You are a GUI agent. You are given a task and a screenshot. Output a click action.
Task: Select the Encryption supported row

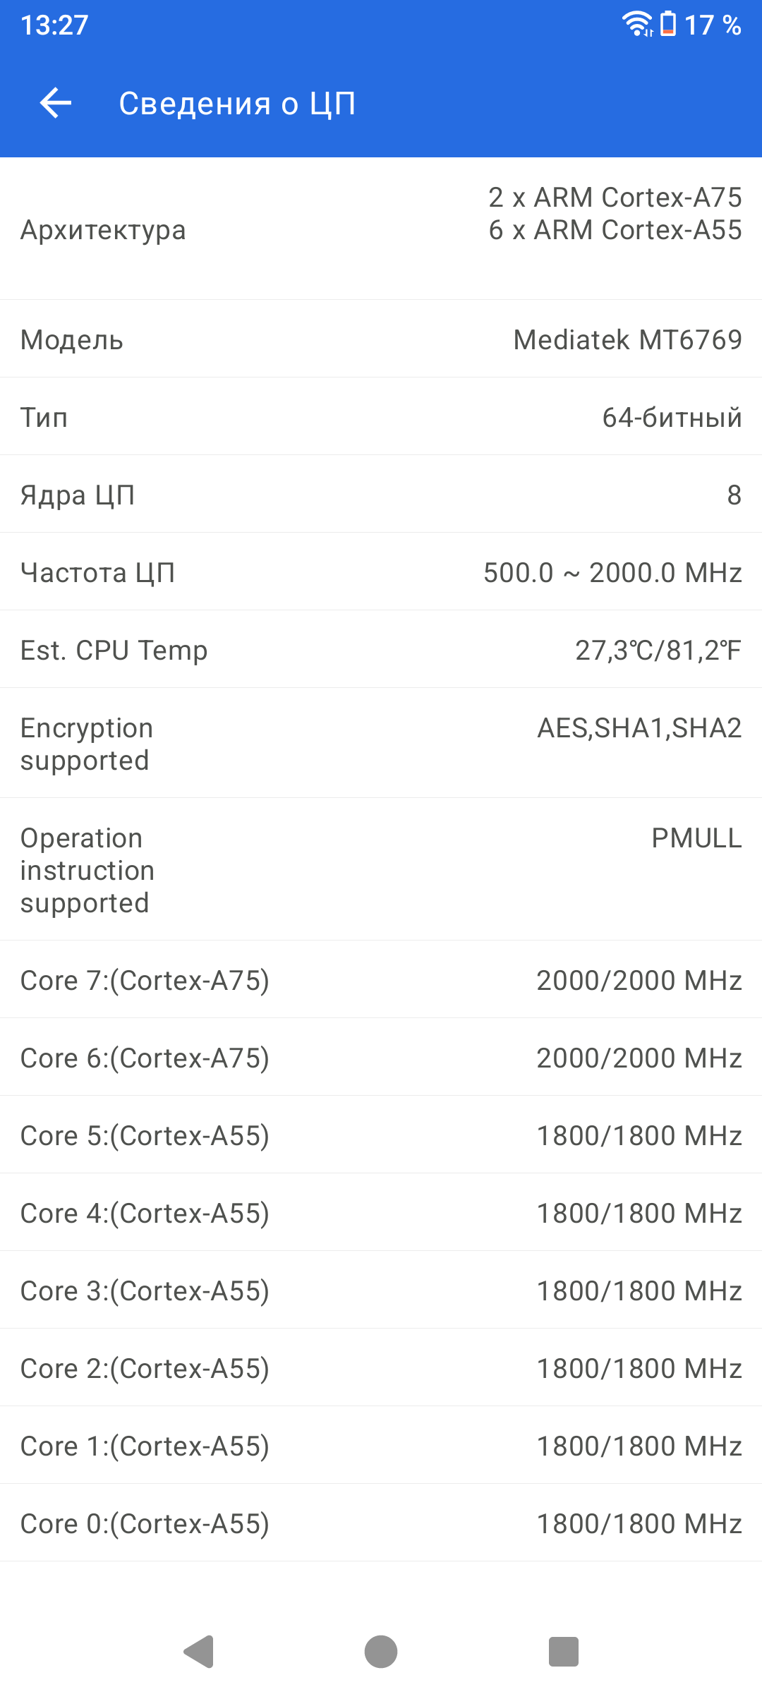point(381,744)
